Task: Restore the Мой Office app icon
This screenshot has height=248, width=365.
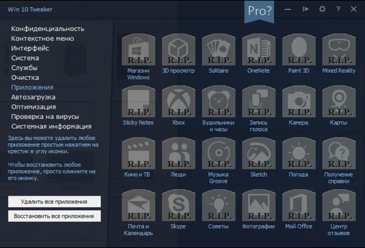Action: click(x=299, y=205)
